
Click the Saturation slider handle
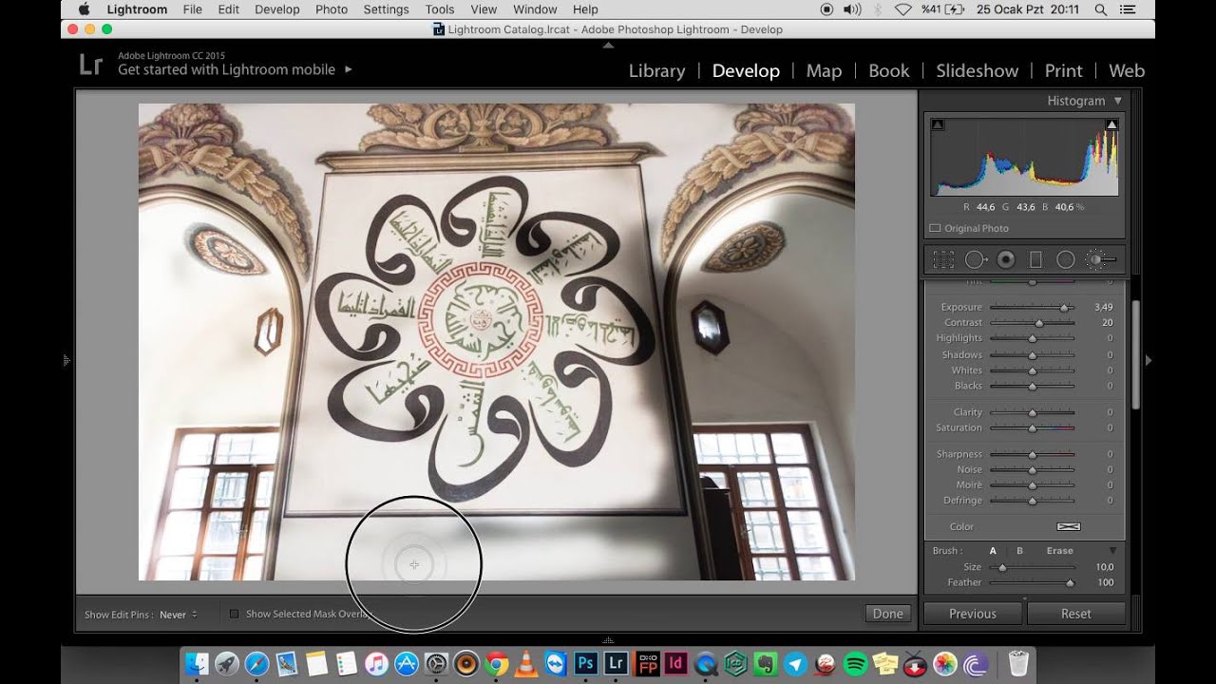pyautogui.click(x=1033, y=428)
